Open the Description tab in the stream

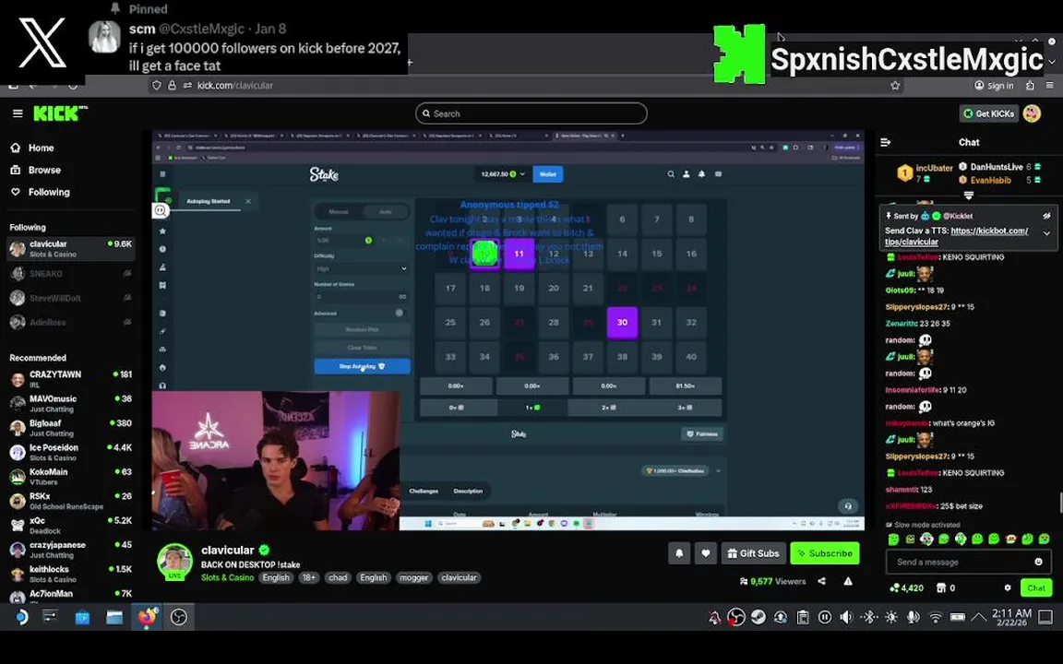[x=468, y=492]
